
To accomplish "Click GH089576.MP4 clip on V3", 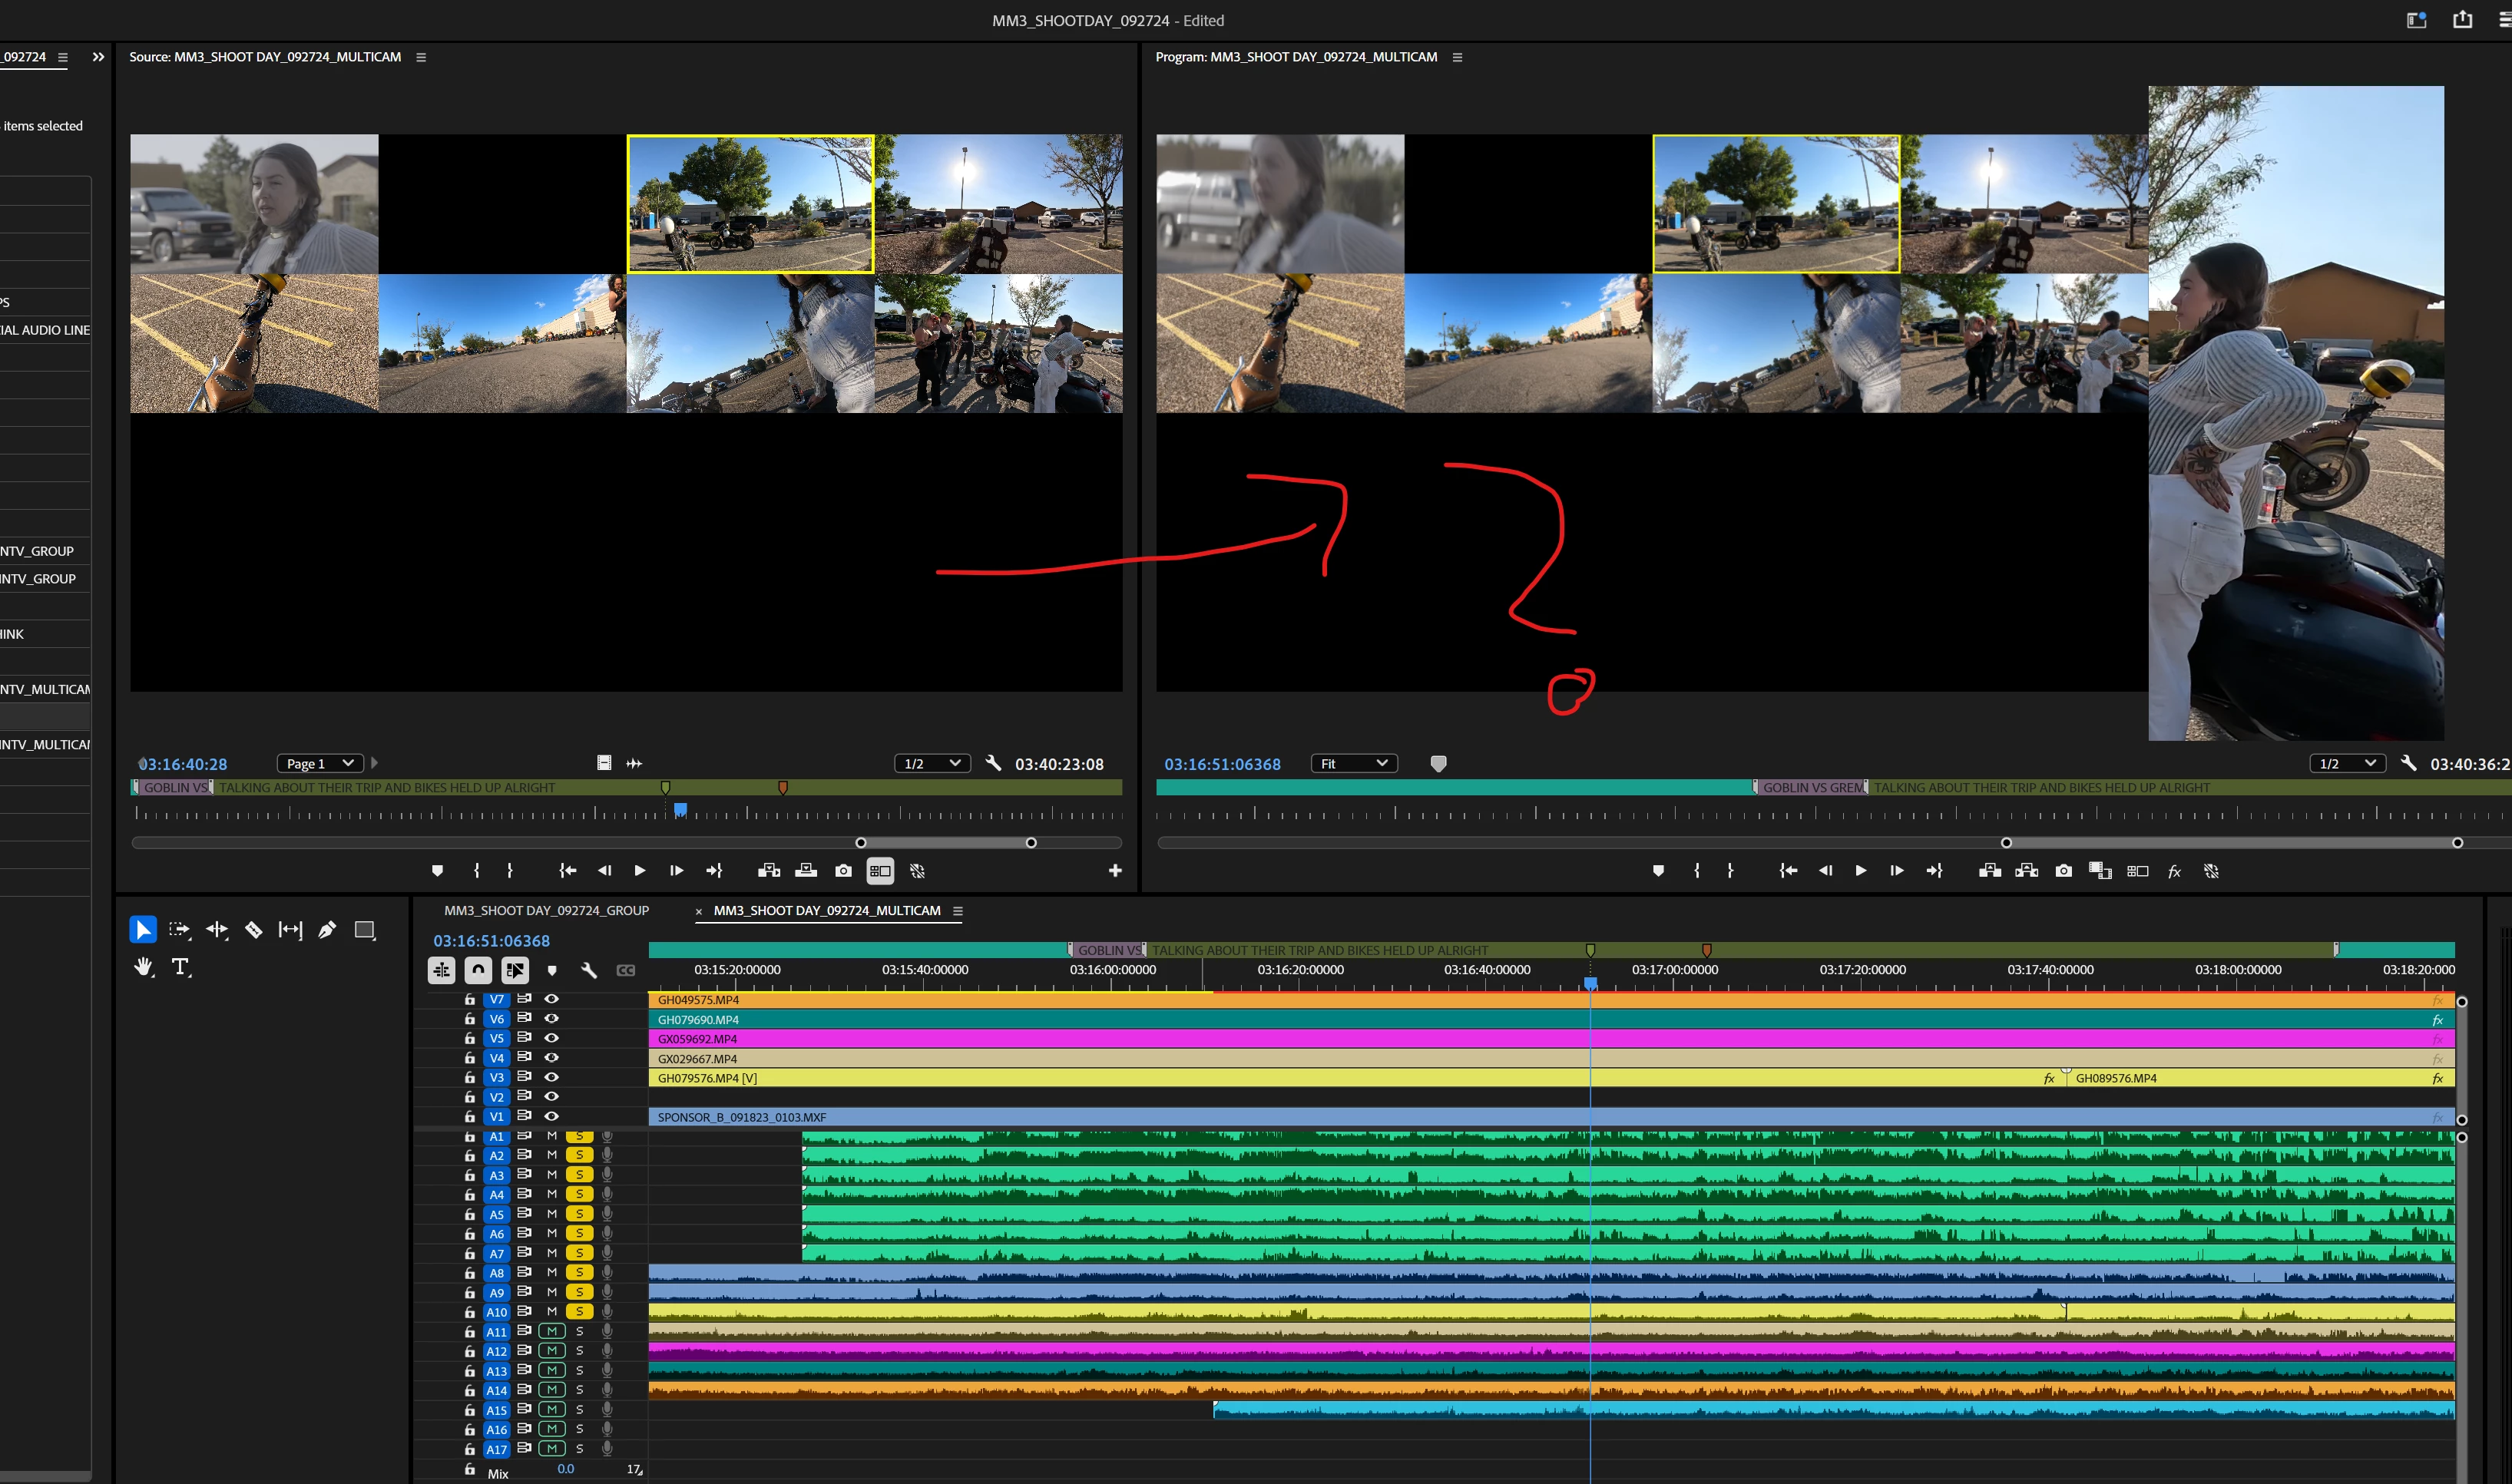I will pyautogui.click(x=2200, y=1078).
